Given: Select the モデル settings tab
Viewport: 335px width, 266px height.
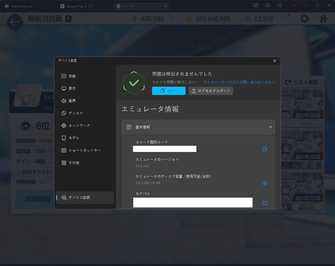Looking at the screenshot, I should (x=74, y=138).
